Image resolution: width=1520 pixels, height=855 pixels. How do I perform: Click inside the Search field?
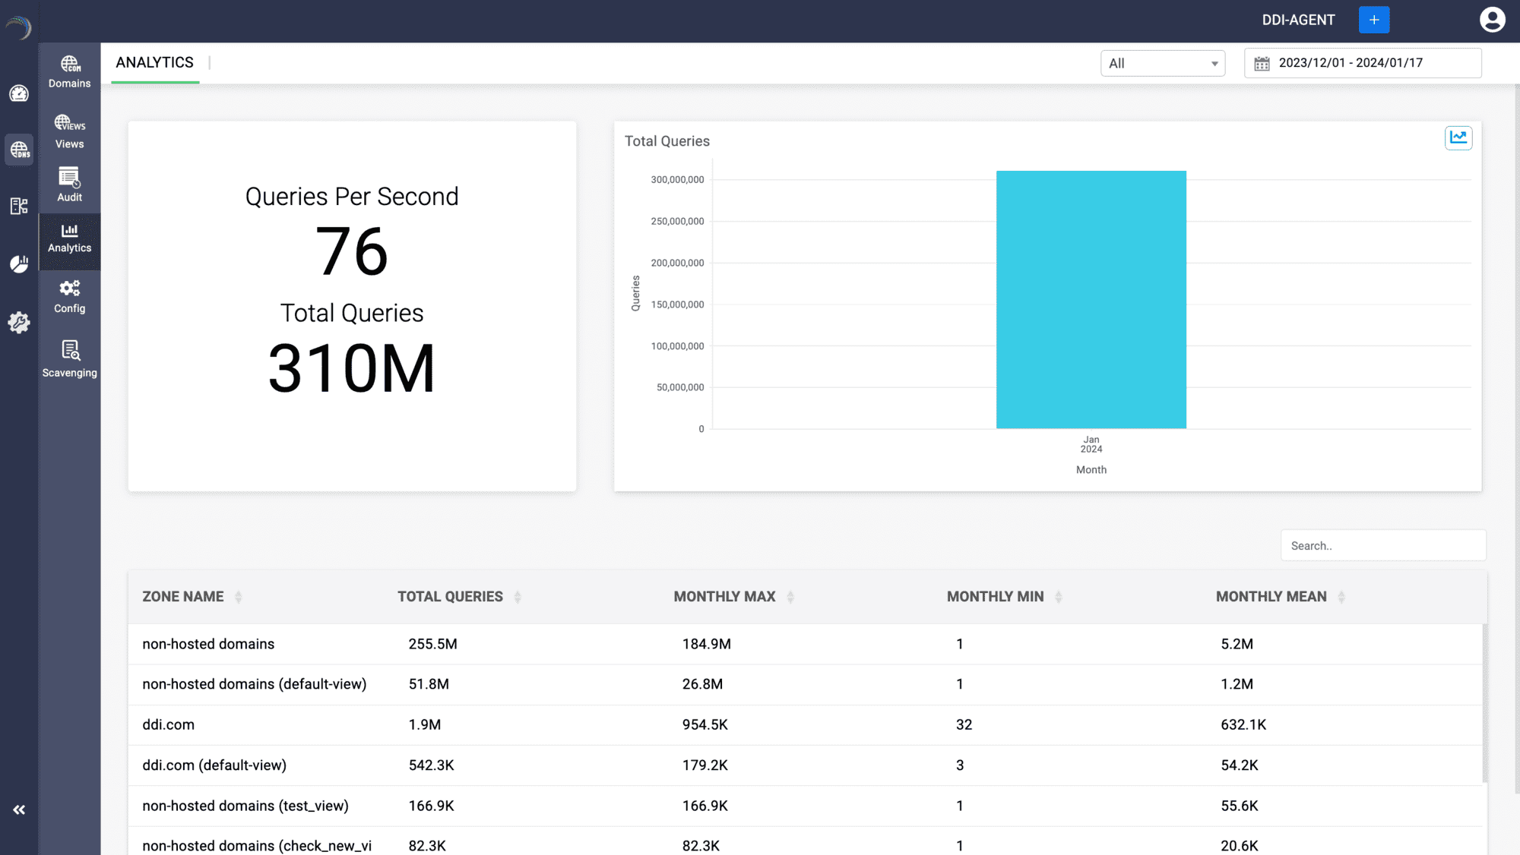point(1382,545)
